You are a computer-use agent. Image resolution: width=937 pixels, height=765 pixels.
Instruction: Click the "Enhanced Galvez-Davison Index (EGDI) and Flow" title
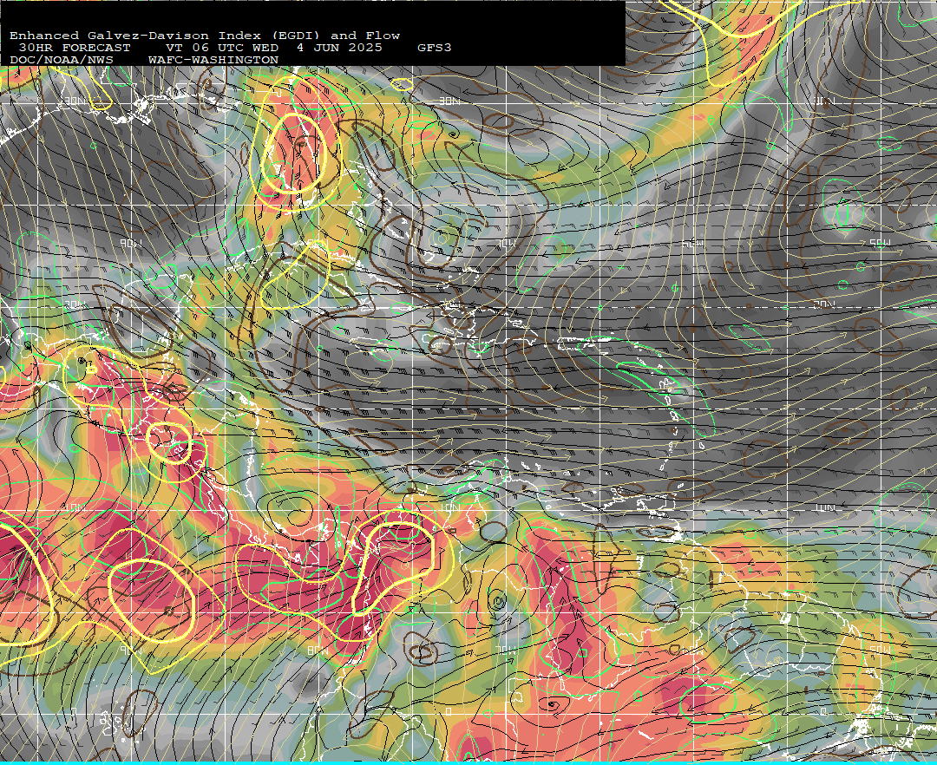pyautogui.click(x=205, y=36)
